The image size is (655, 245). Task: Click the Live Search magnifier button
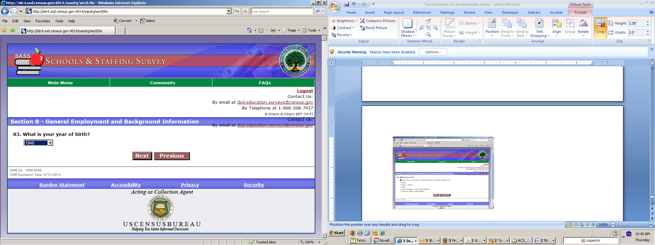click(x=317, y=11)
